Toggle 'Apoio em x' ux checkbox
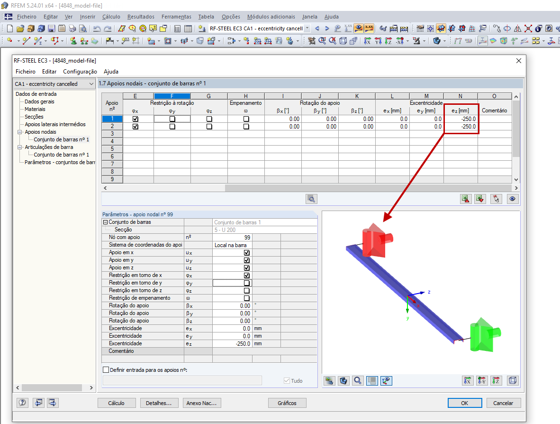Screen dimensions: 560x424 pos(246,253)
